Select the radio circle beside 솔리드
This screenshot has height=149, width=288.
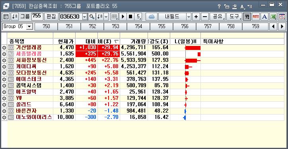[x=4, y=105]
